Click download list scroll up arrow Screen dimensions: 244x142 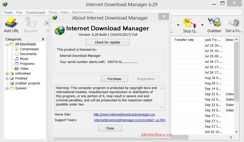236,39
